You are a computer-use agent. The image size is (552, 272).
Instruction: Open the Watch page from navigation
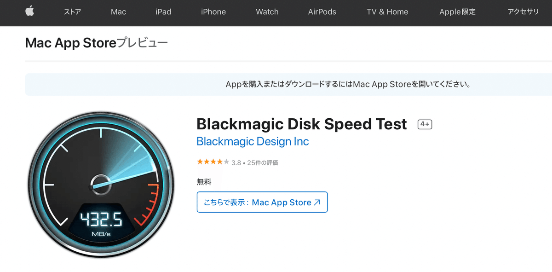coord(267,12)
